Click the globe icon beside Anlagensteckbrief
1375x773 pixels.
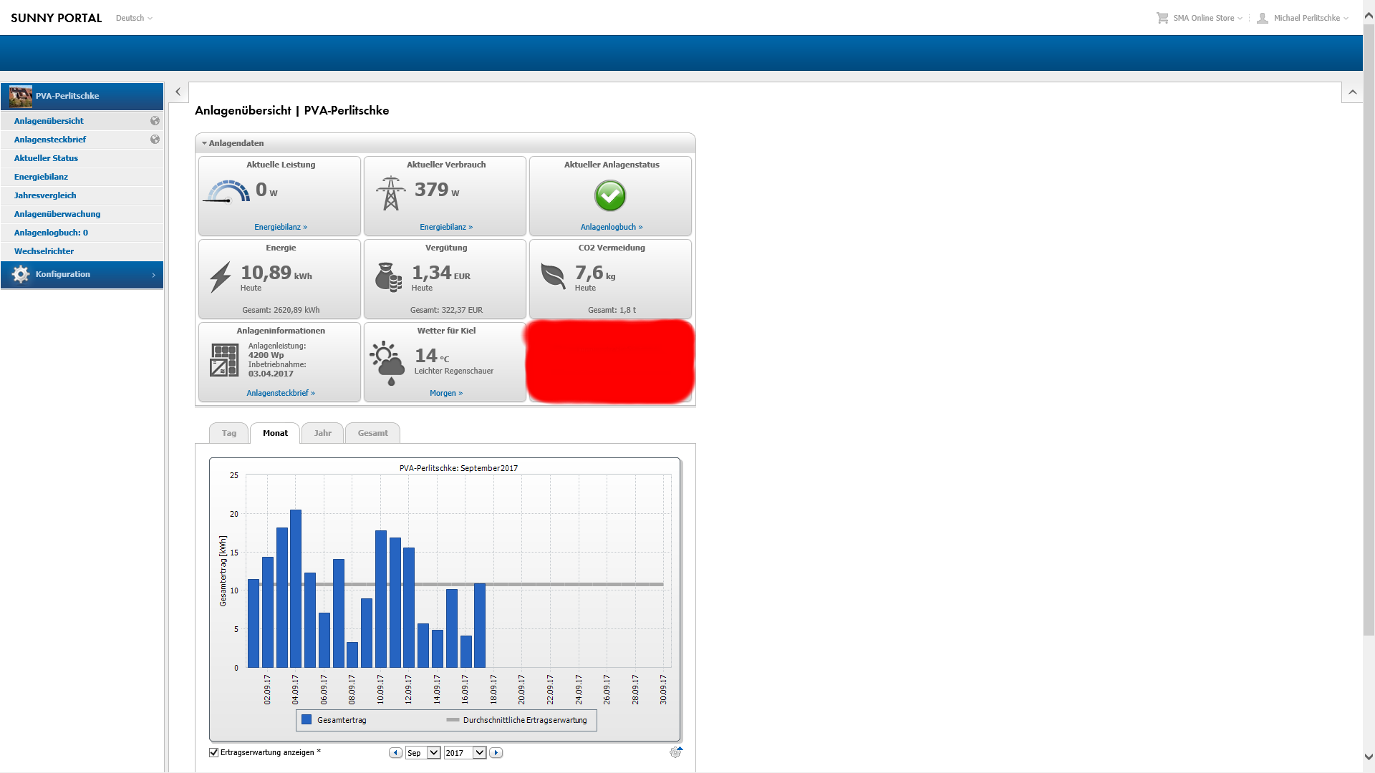tap(155, 140)
